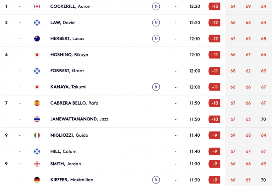Play video highlights for David Law
The width and height of the screenshot is (272, 186).
(156, 23)
